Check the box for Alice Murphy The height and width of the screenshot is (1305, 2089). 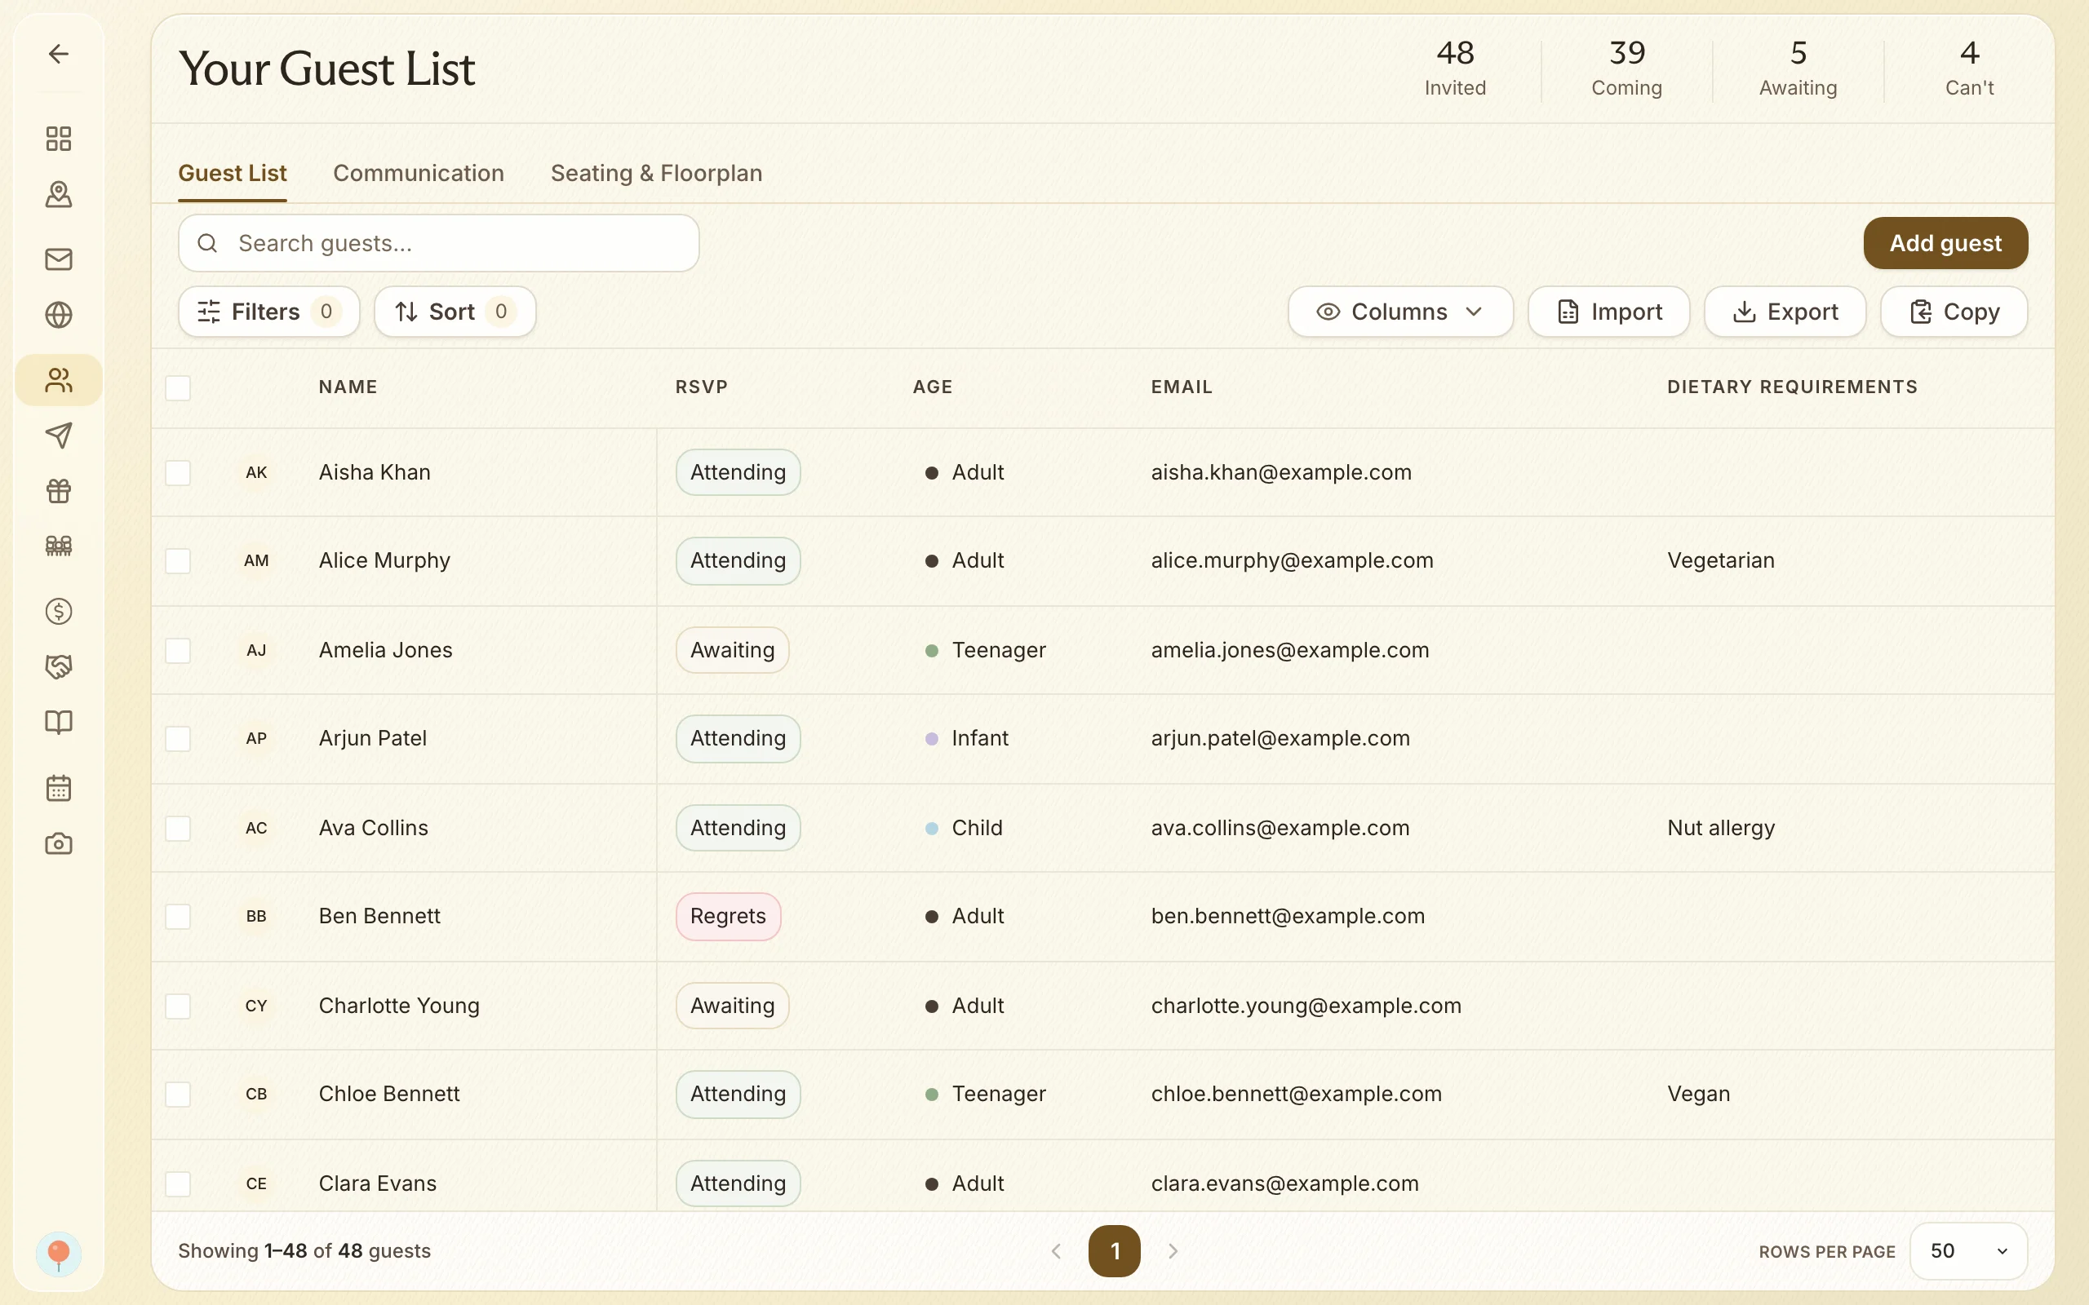pyautogui.click(x=178, y=561)
